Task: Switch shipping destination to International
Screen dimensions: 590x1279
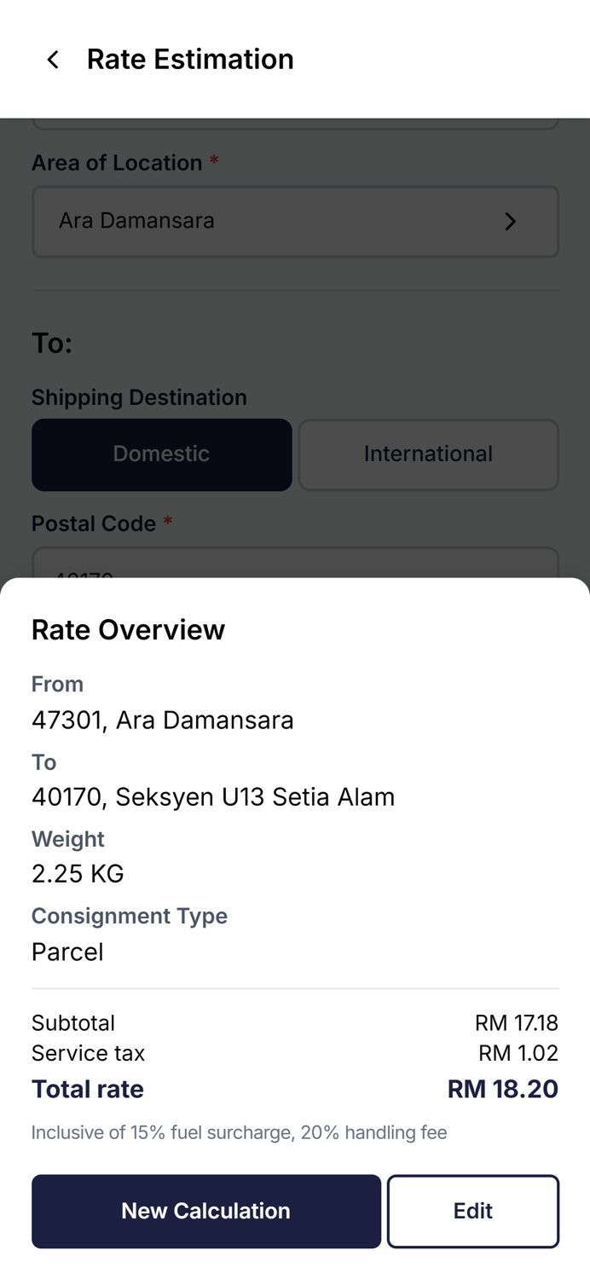Action: coord(428,454)
